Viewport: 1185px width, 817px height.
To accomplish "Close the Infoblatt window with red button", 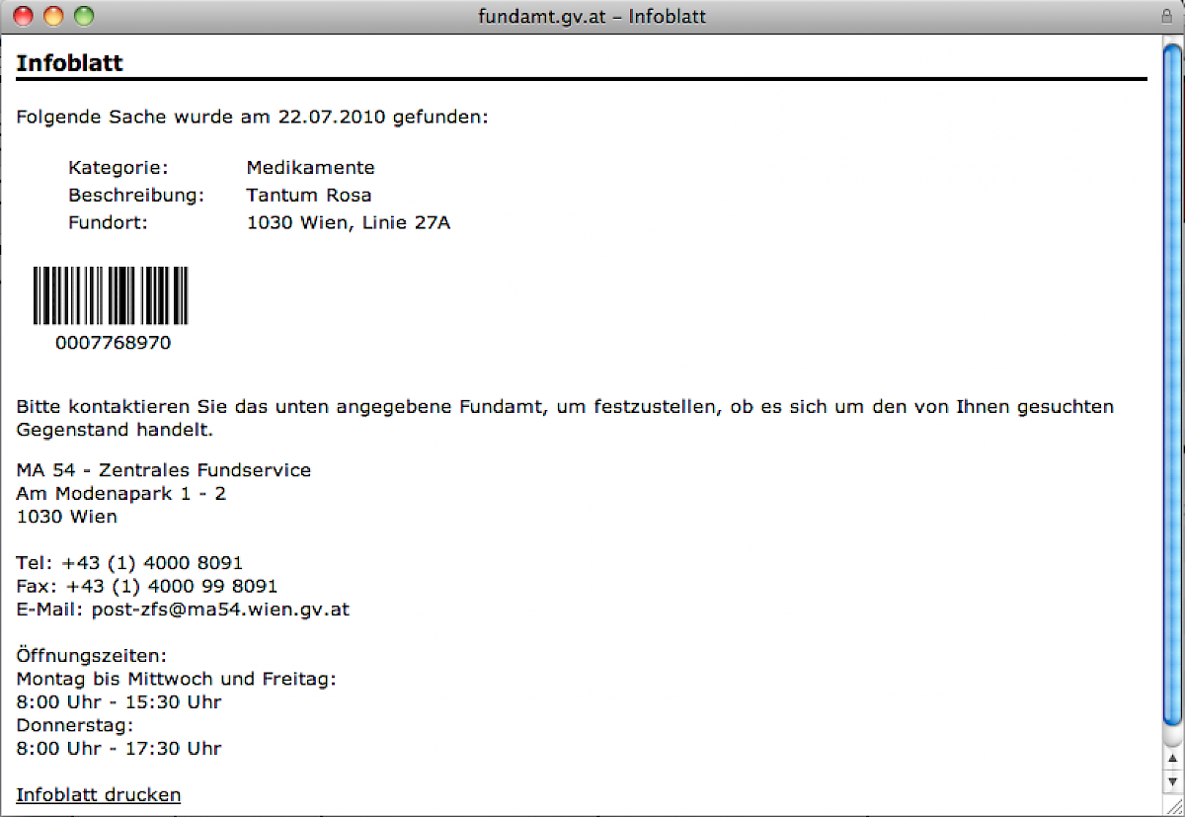I will 24,16.
